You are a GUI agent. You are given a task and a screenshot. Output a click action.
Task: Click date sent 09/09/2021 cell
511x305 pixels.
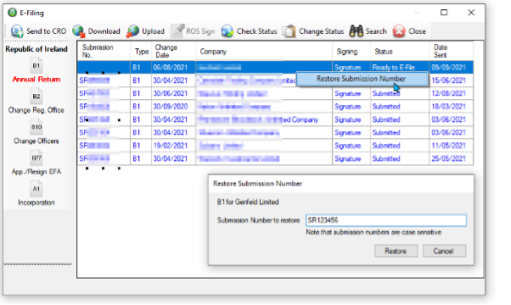pyautogui.click(x=451, y=67)
